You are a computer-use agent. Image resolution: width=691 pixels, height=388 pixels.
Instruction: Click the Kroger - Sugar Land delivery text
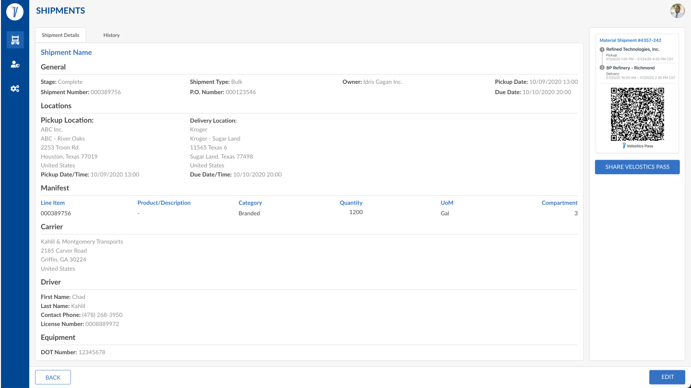215,138
